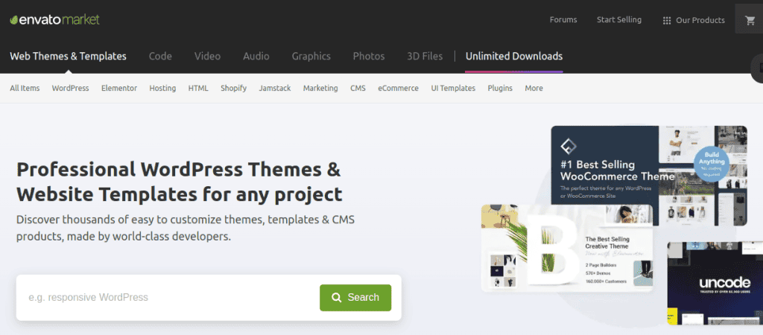Go to the Audio category
Screen dimensions: 763x335
pos(256,56)
